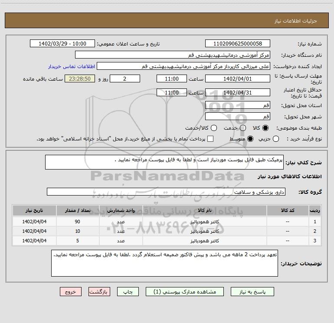Click the خروج exit button

coord(71,292)
